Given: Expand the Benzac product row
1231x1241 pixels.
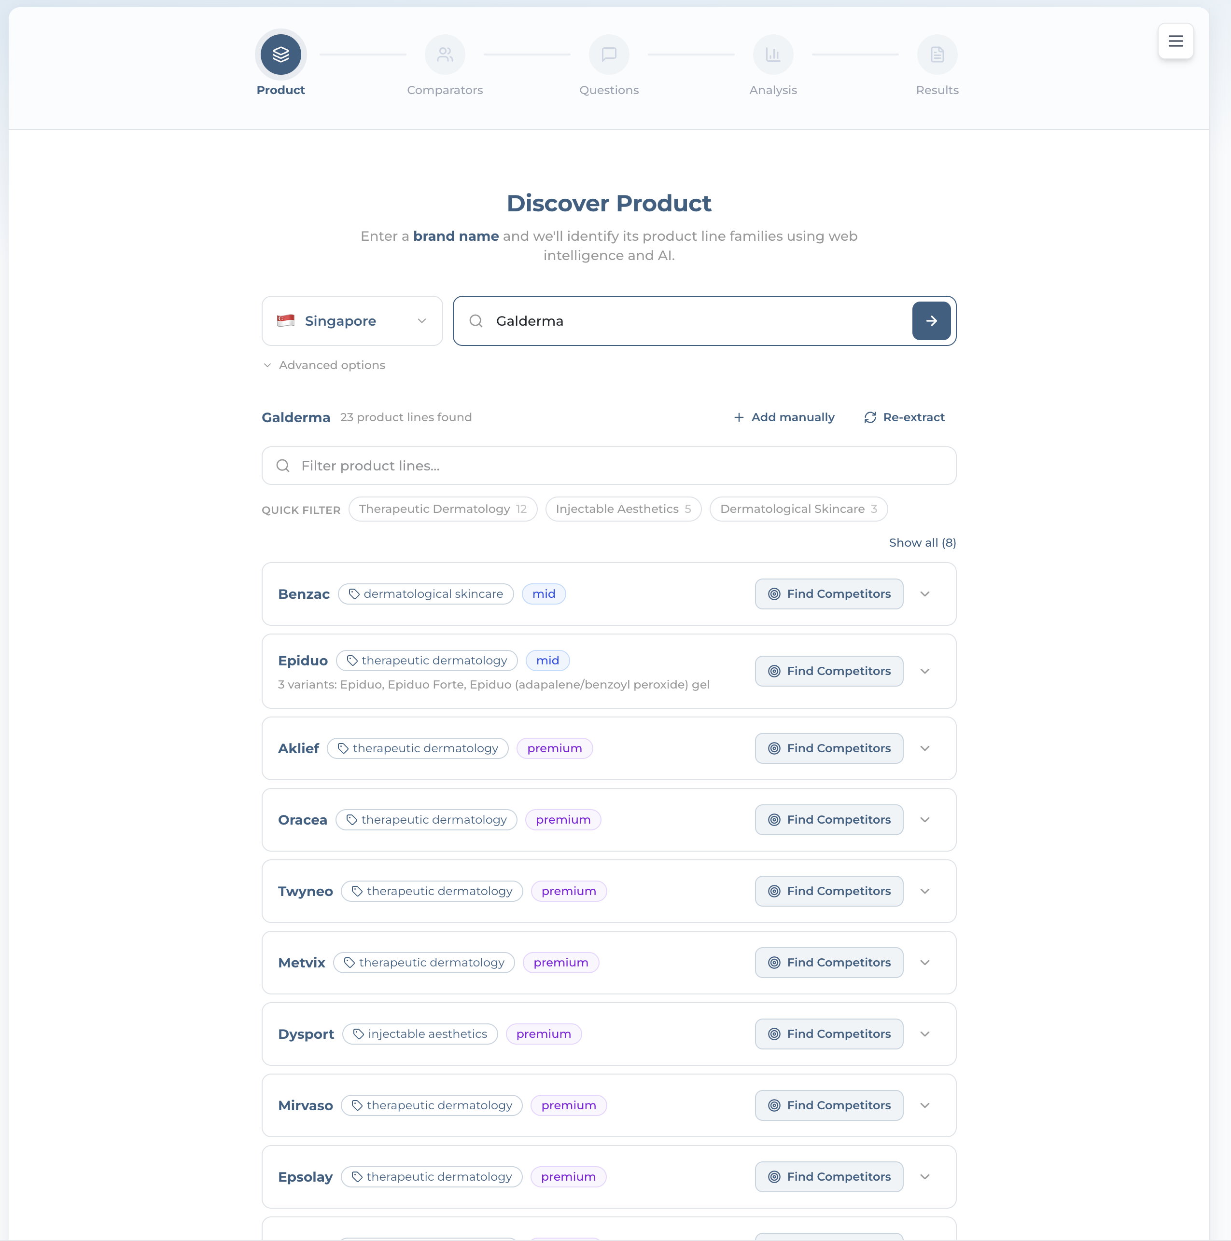Looking at the screenshot, I should 924,594.
